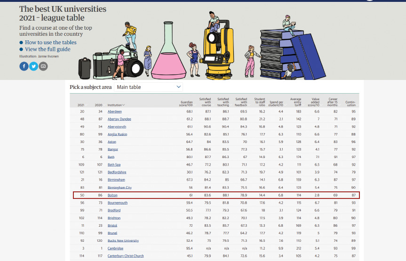The image size is (406, 261).
Task: Select Aberystwyth satisfied with teaching 90.4
Action: (x=225, y=127)
